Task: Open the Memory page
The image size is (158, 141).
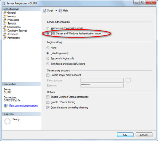Action: 12,16
